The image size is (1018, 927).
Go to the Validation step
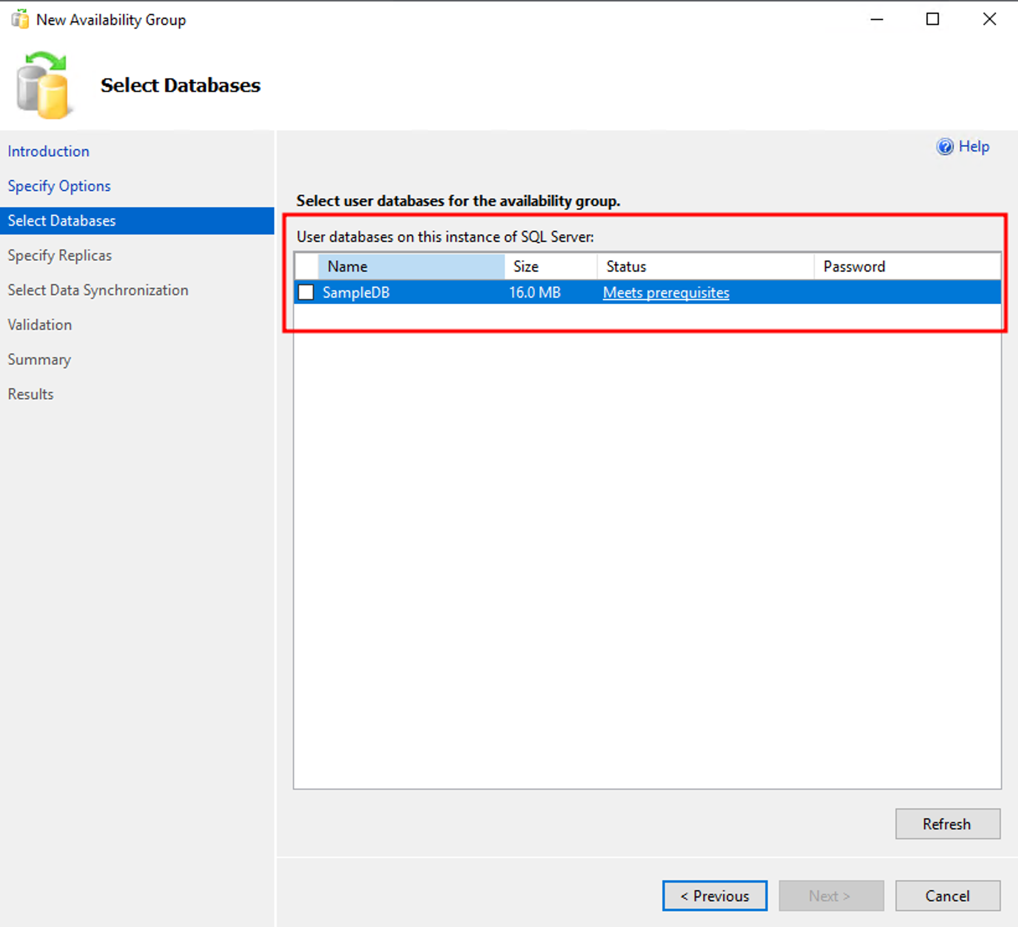click(x=40, y=325)
